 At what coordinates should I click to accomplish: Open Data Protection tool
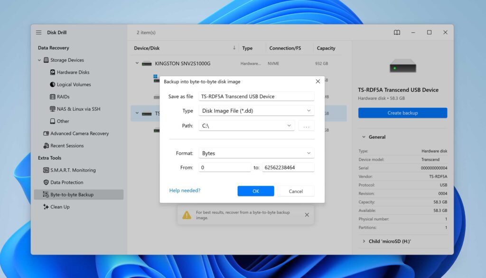pos(66,182)
